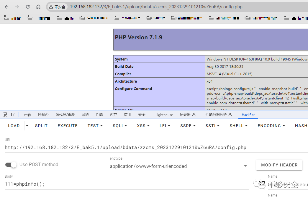Screen dimensions: 308x198
Task: Select the HackBar tab
Action: point(248,115)
